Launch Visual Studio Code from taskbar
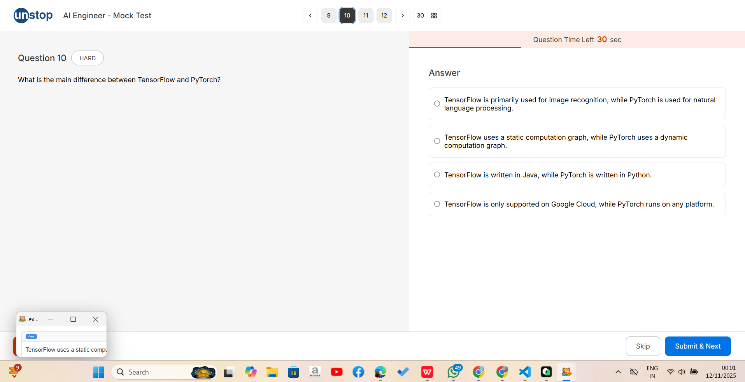Image resolution: width=745 pixels, height=382 pixels. 525,372
